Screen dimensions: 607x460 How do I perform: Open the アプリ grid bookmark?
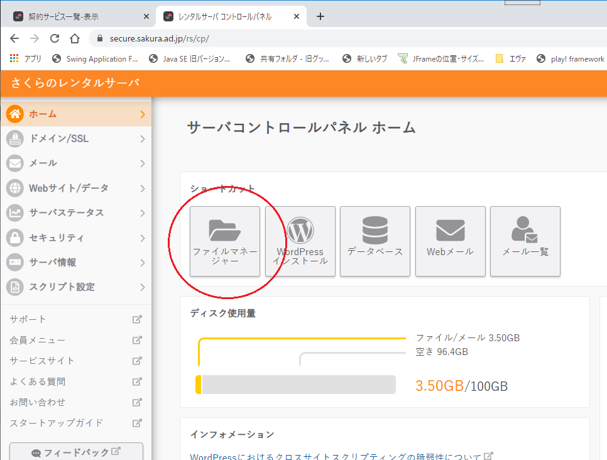[26, 58]
